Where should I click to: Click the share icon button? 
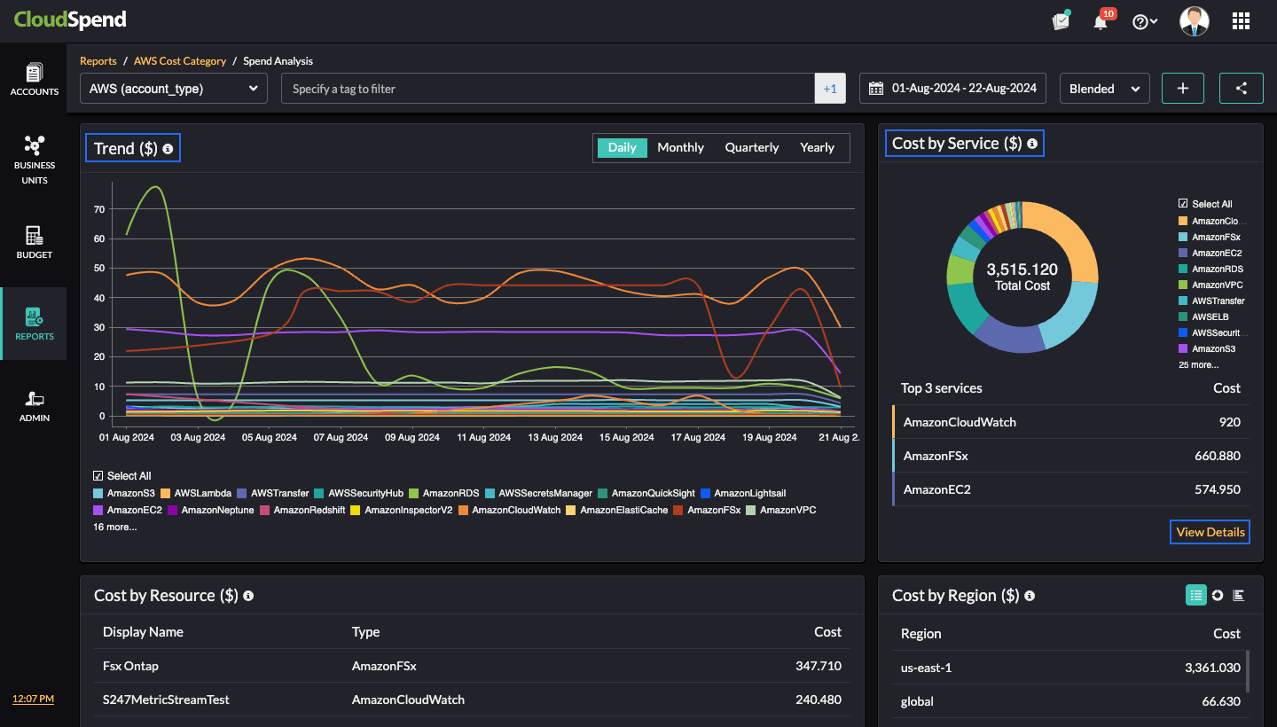click(1241, 89)
